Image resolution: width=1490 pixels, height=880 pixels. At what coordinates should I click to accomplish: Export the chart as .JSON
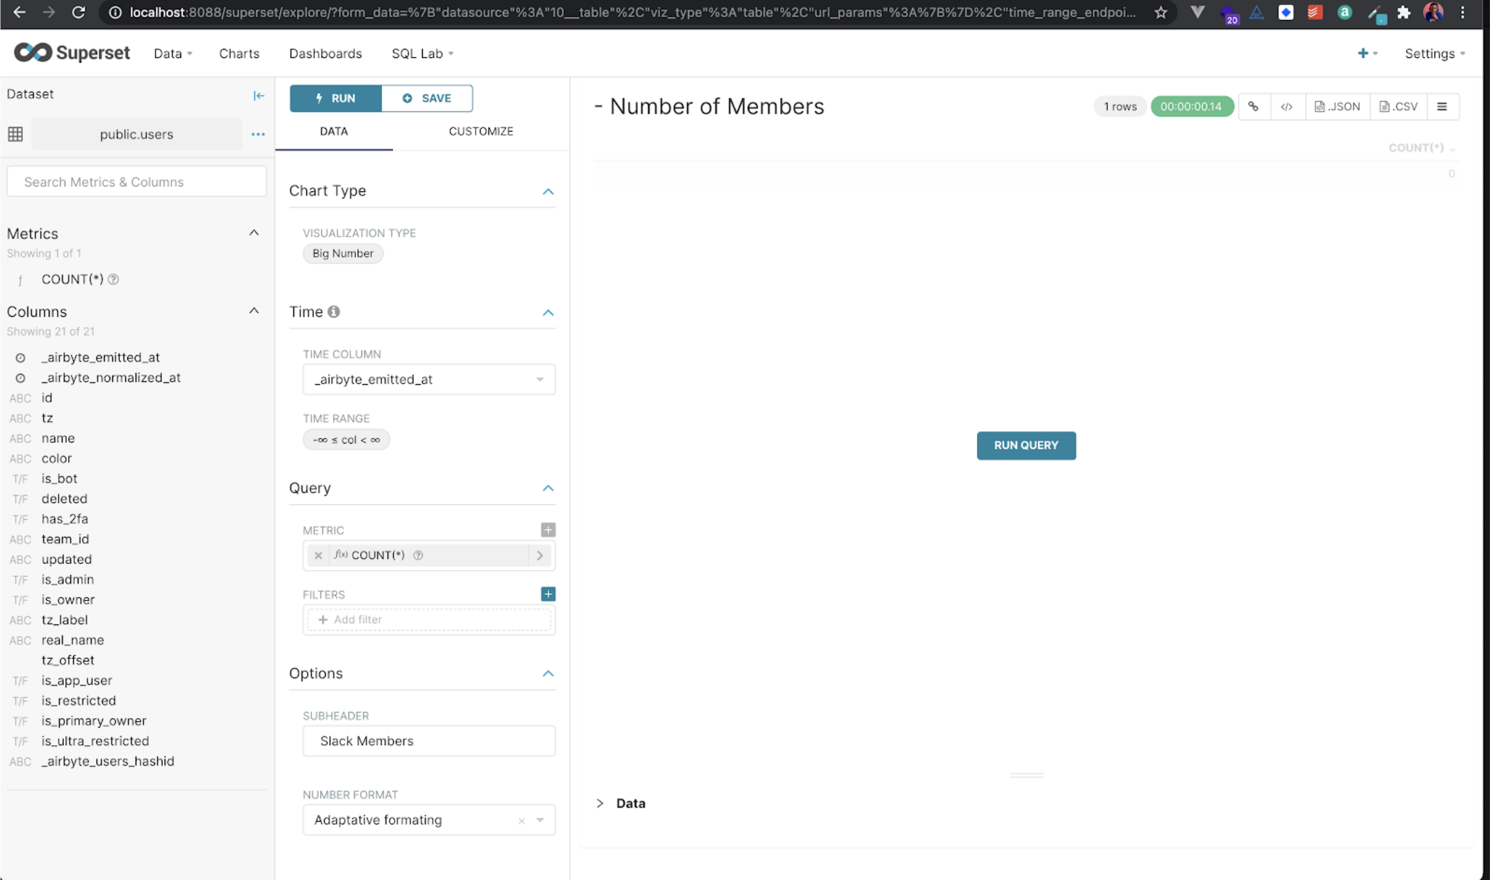(x=1337, y=107)
